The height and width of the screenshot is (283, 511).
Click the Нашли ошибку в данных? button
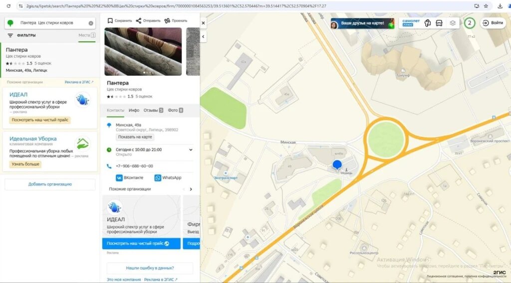pyautogui.click(x=150, y=268)
